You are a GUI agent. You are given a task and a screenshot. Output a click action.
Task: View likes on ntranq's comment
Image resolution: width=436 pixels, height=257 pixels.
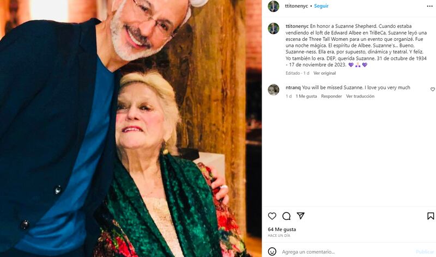(306, 96)
